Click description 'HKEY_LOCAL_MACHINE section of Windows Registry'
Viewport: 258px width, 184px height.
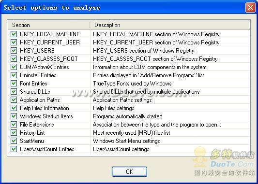[156, 34]
